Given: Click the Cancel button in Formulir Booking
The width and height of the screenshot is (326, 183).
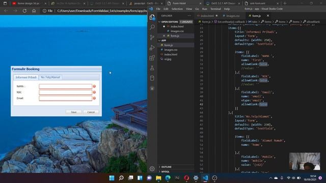Looking at the screenshot, I should tap(91, 112).
